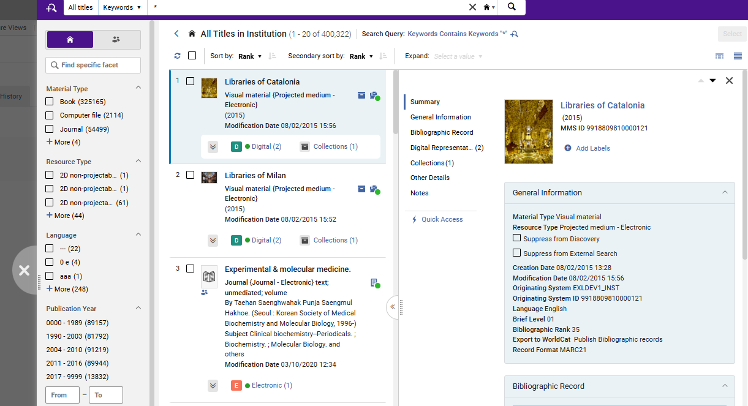Image resolution: width=748 pixels, height=406 pixels.
Task: Check the Book material type facet
Action: point(50,102)
